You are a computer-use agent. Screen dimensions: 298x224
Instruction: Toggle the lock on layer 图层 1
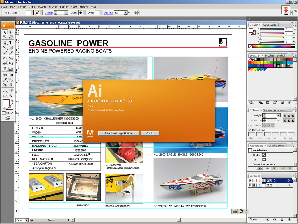point(254,185)
